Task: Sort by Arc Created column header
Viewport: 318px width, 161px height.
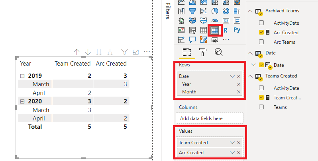Action: tap(111, 64)
